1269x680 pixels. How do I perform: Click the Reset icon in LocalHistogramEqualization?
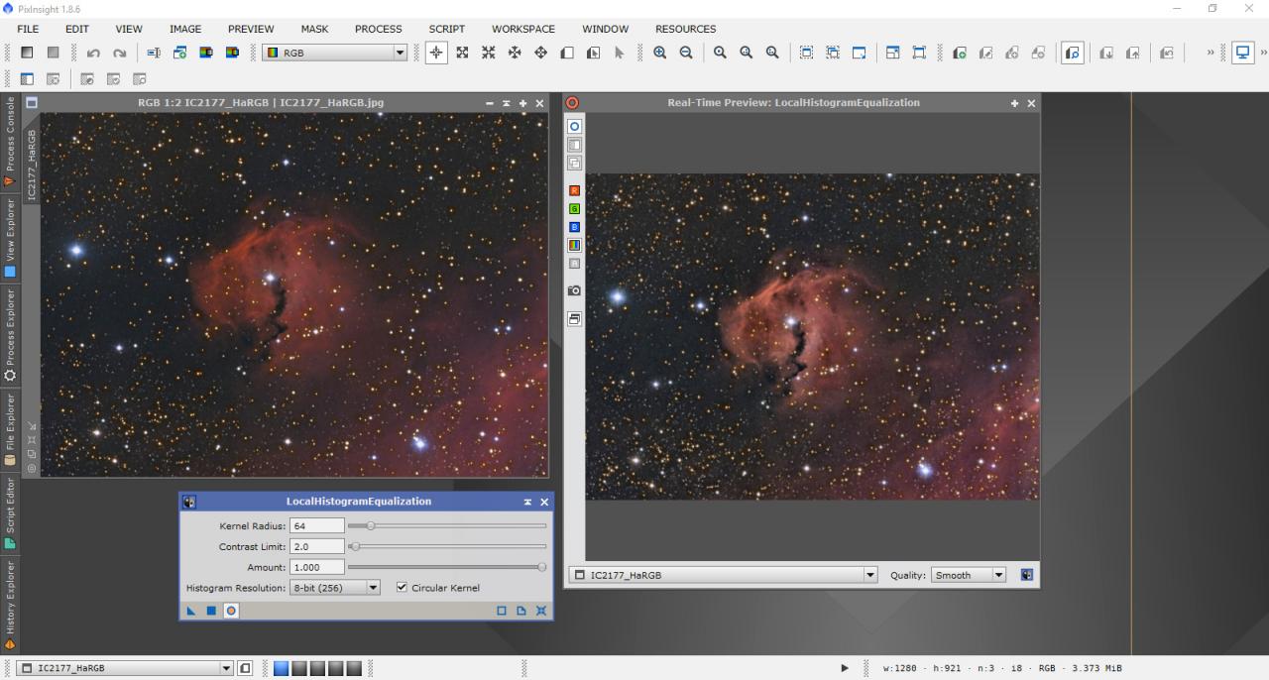click(541, 611)
